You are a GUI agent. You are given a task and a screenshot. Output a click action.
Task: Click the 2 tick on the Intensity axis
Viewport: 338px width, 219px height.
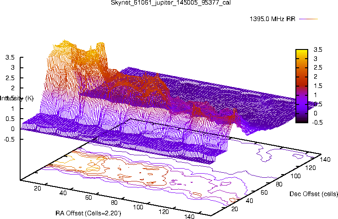point(13,88)
